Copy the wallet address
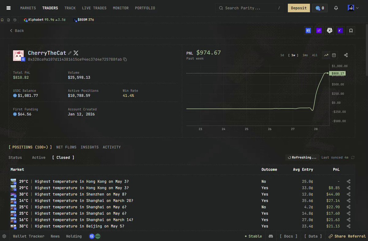The width and height of the screenshot is (368, 241). pos(125,59)
